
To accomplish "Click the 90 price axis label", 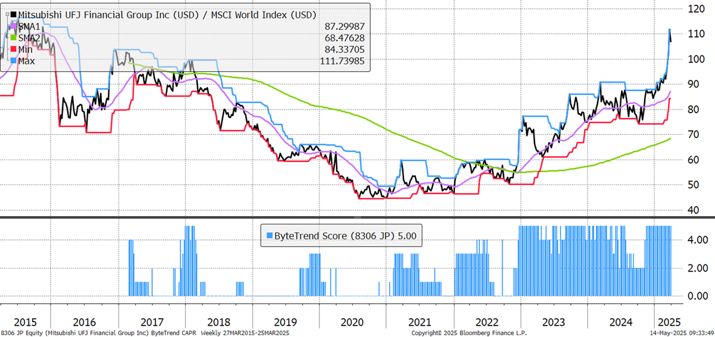I will tap(695, 84).
